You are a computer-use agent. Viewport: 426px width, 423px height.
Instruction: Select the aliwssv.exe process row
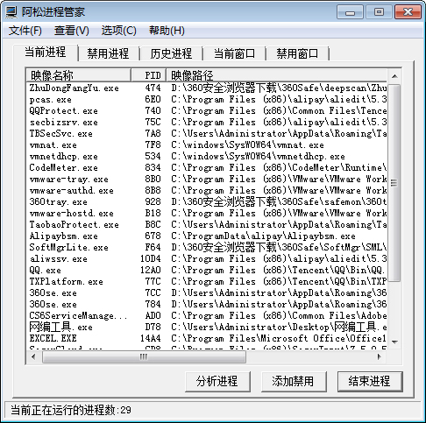tap(207, 258)
